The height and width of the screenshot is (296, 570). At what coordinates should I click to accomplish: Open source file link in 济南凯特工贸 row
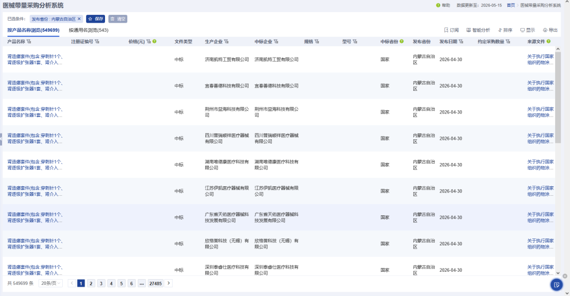click(x=540, y=60)
